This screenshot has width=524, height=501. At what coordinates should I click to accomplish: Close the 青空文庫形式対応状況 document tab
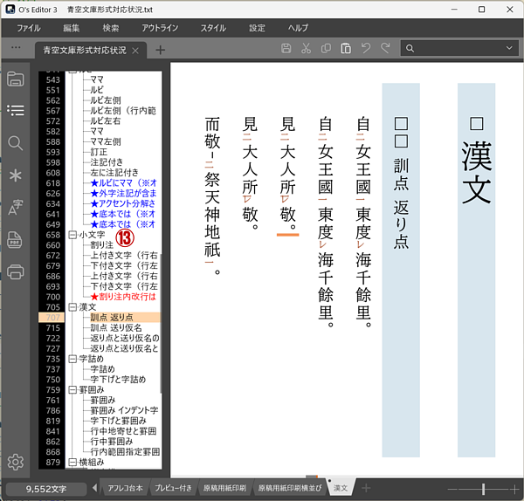tap(135, 51)
